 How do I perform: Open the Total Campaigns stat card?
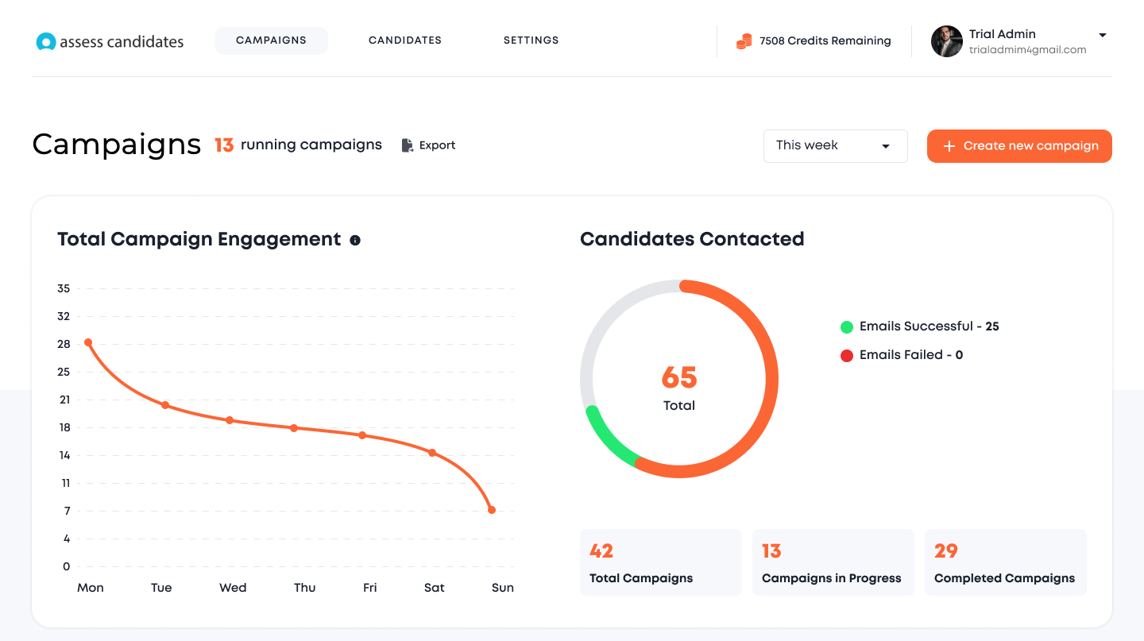pyautogui.click(x=661, y=562)
